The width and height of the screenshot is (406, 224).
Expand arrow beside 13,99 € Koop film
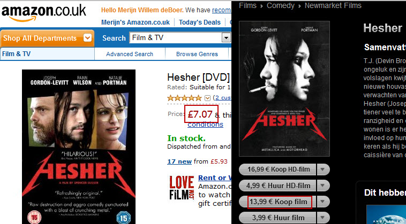click(322, 202)
